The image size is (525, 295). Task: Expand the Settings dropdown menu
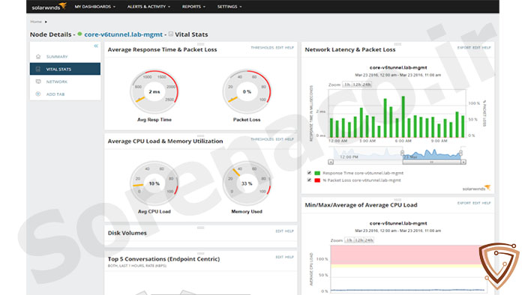click(229, 6)
